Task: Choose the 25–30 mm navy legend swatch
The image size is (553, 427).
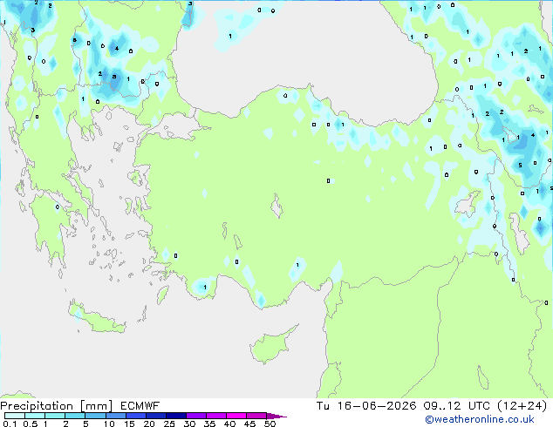Action: [176, 416]
